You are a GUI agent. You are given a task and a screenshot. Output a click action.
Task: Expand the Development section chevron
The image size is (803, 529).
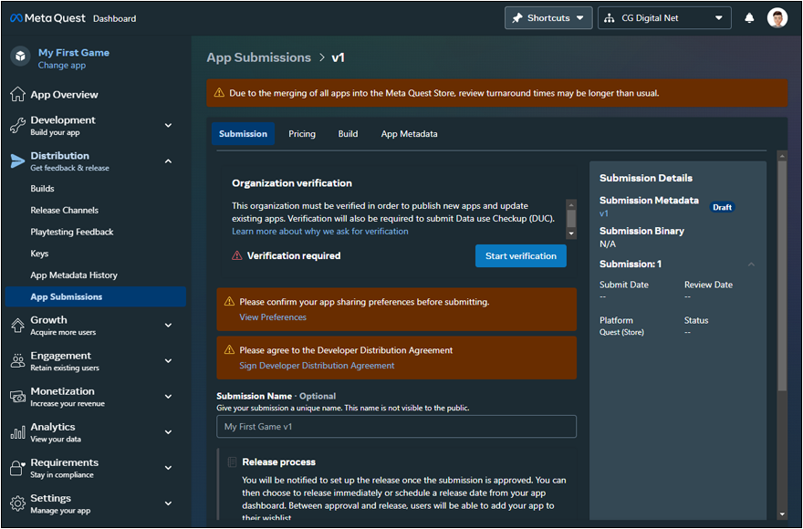[168, 126]
